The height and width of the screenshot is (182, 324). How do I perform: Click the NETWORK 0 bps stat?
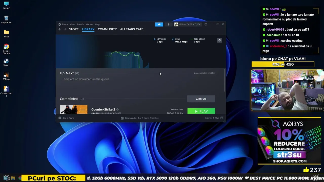click(x=160, y=40)
